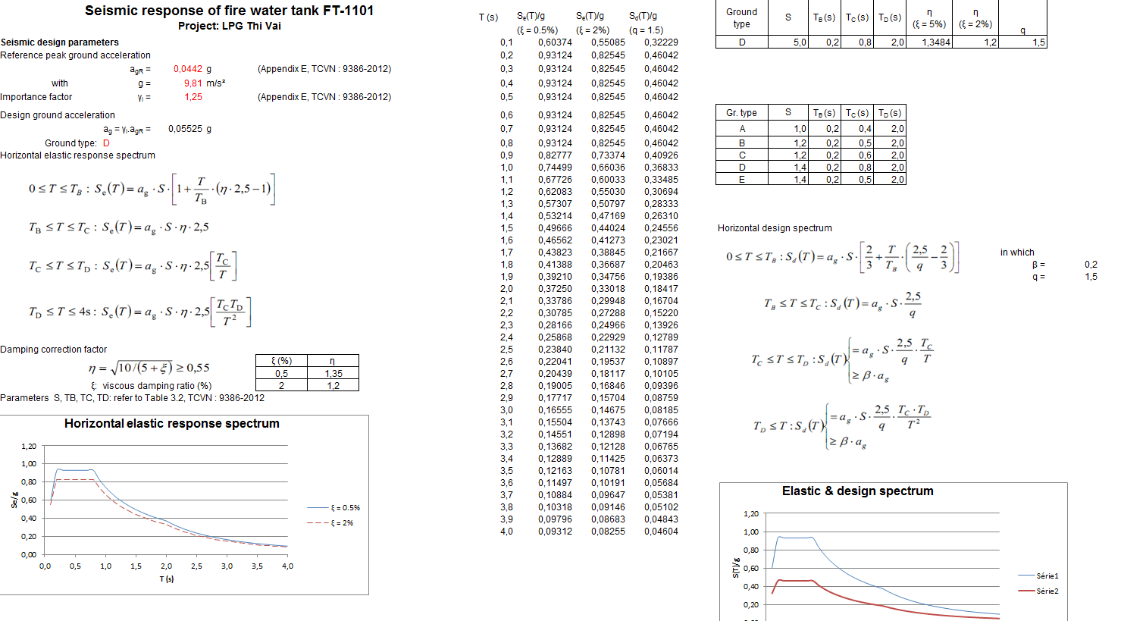Click the Série2 legend entry
This screenshot has width=1146, height=621.
1038,591
